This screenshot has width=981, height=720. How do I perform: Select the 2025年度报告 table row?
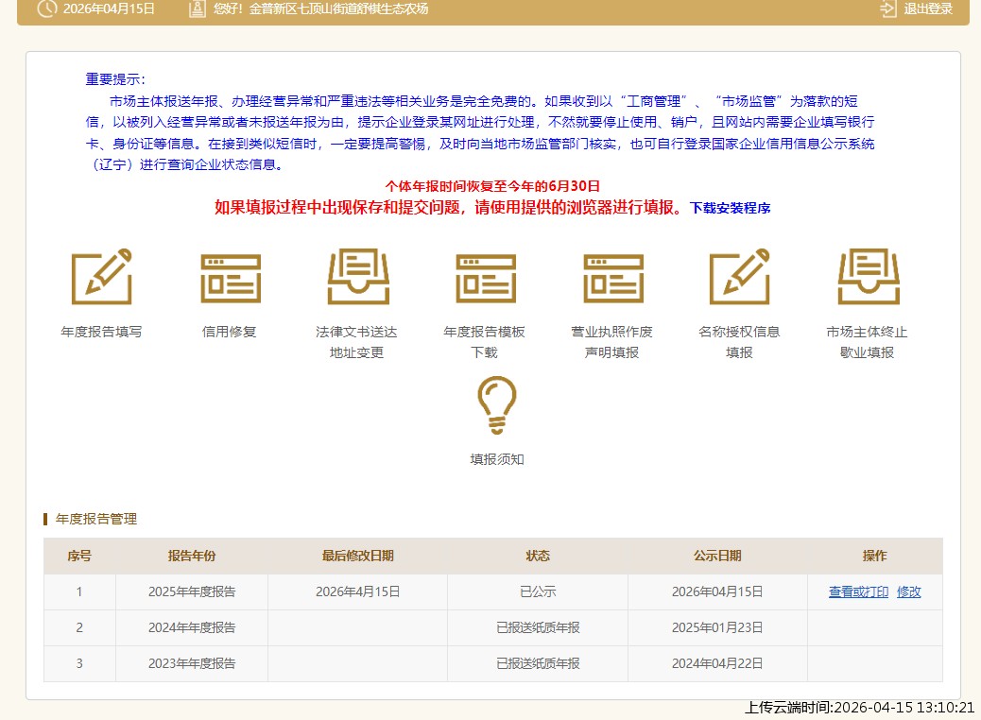192,592
